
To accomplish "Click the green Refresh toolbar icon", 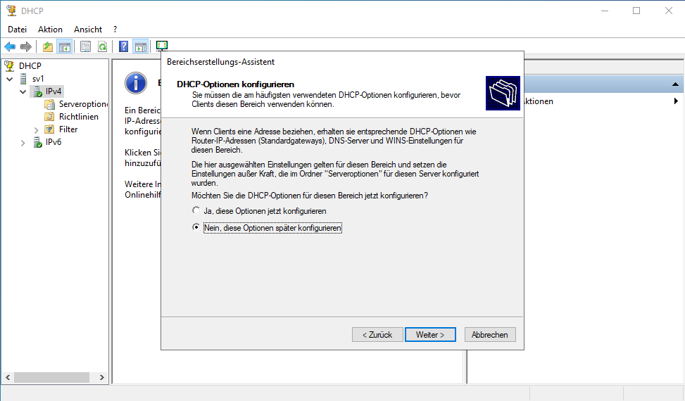I will click(x=102, y=46).
